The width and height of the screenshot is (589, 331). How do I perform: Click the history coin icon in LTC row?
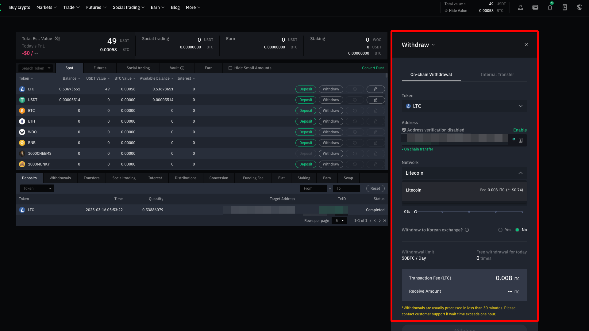(355, 89)
